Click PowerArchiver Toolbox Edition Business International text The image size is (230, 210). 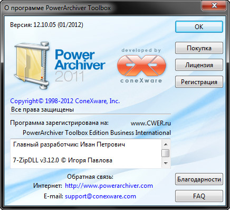[x=97, y=133]
